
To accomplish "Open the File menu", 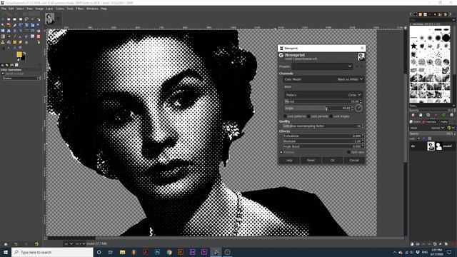I will pos(4,9).
